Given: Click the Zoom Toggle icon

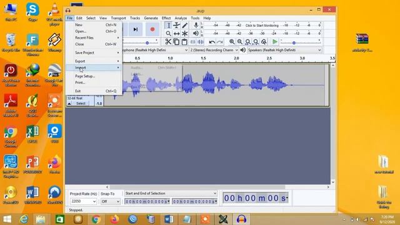Looking at the screenshot, I should pos(264,42).
